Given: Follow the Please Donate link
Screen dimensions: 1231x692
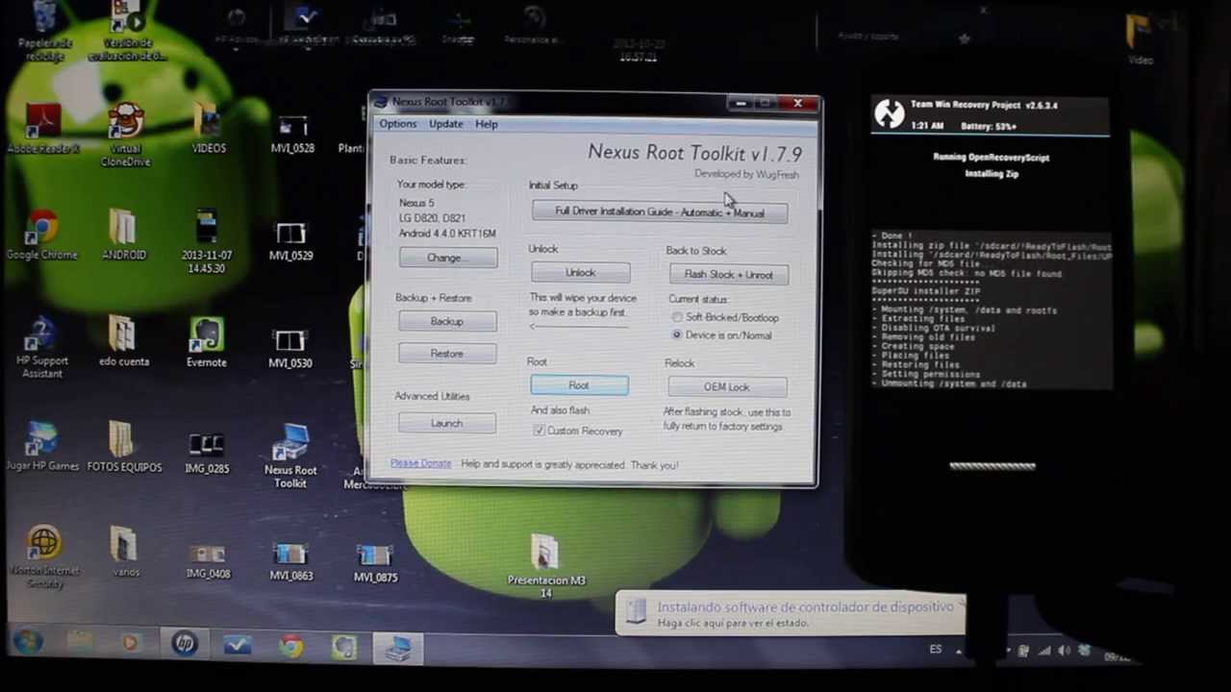Looking at the screenshot, I should click(x=420, y=463).
